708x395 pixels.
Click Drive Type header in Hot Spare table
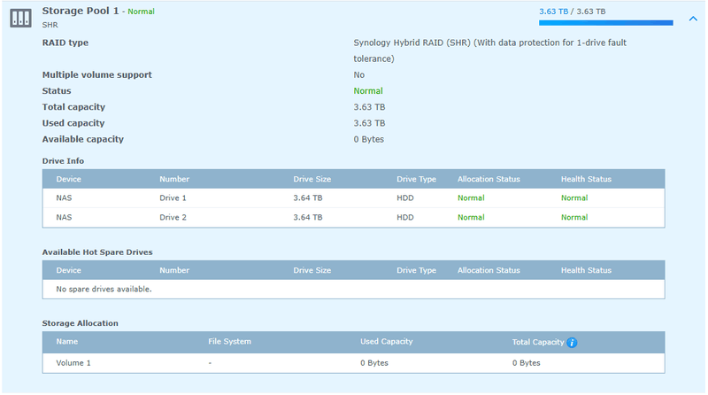416,270
